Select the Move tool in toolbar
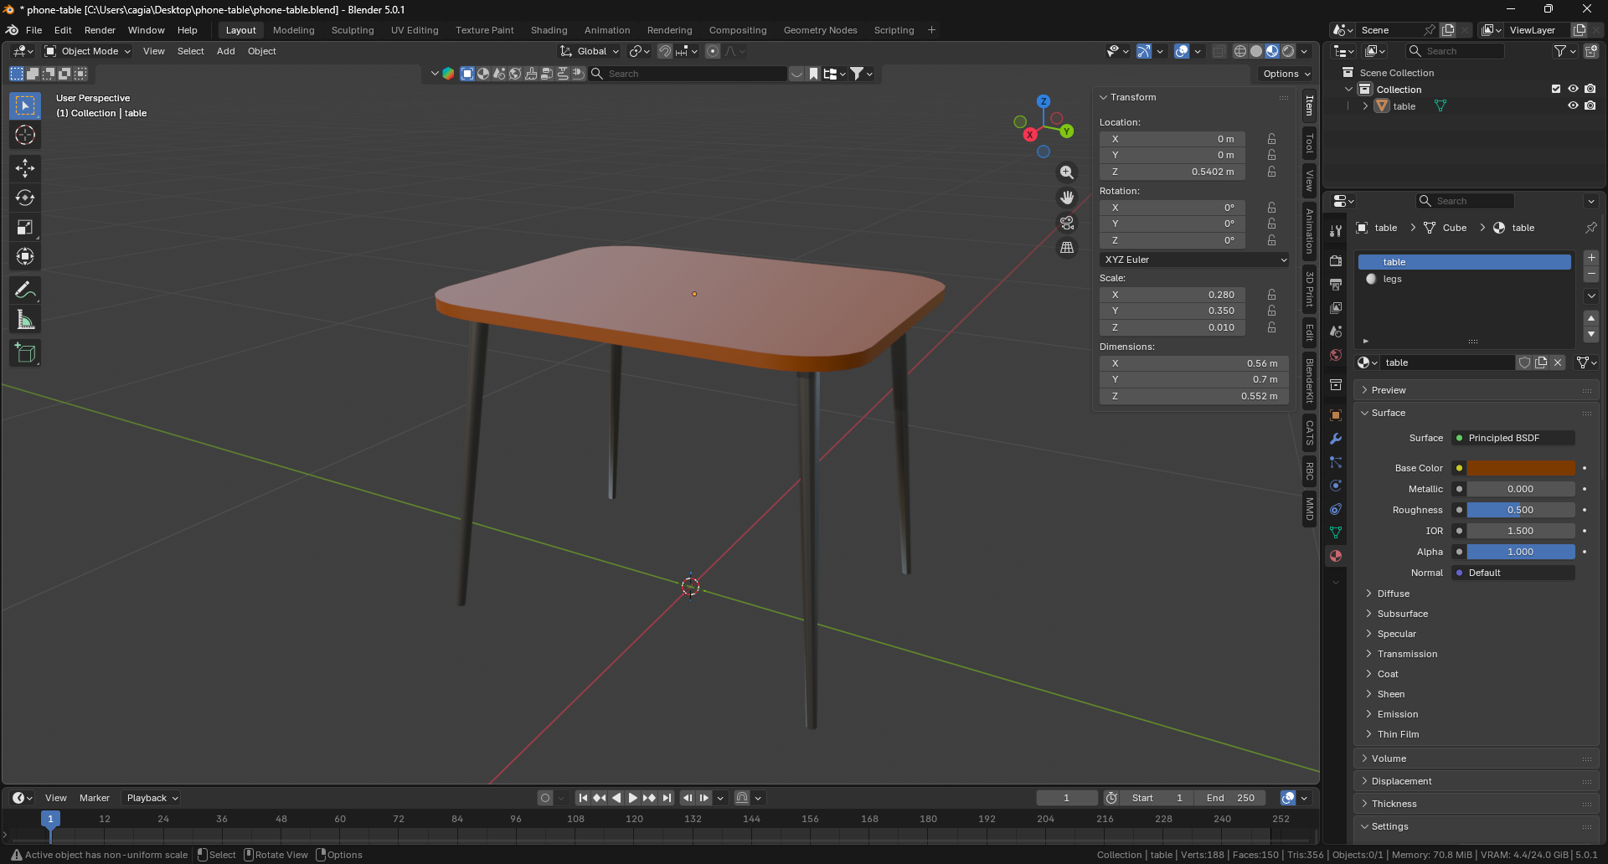This screenshot has width=1608, height=864. [25, 168]
